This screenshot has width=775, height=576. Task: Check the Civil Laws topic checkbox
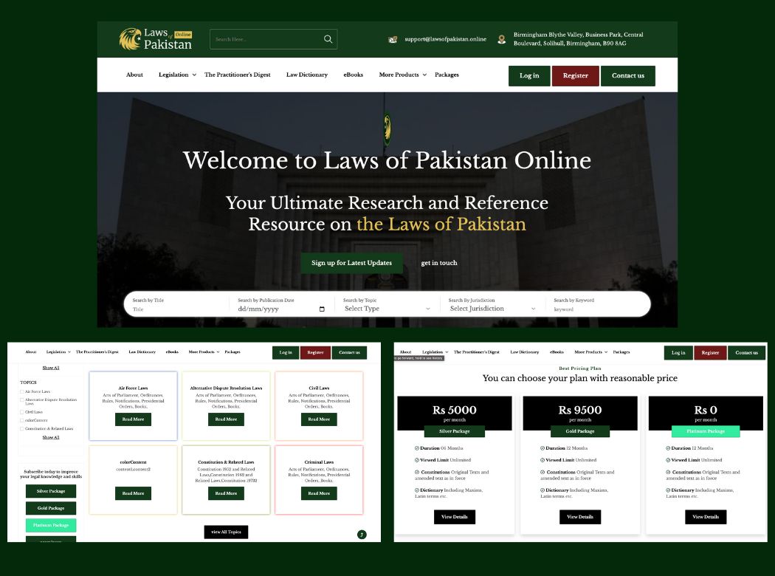tap(21, 412)
